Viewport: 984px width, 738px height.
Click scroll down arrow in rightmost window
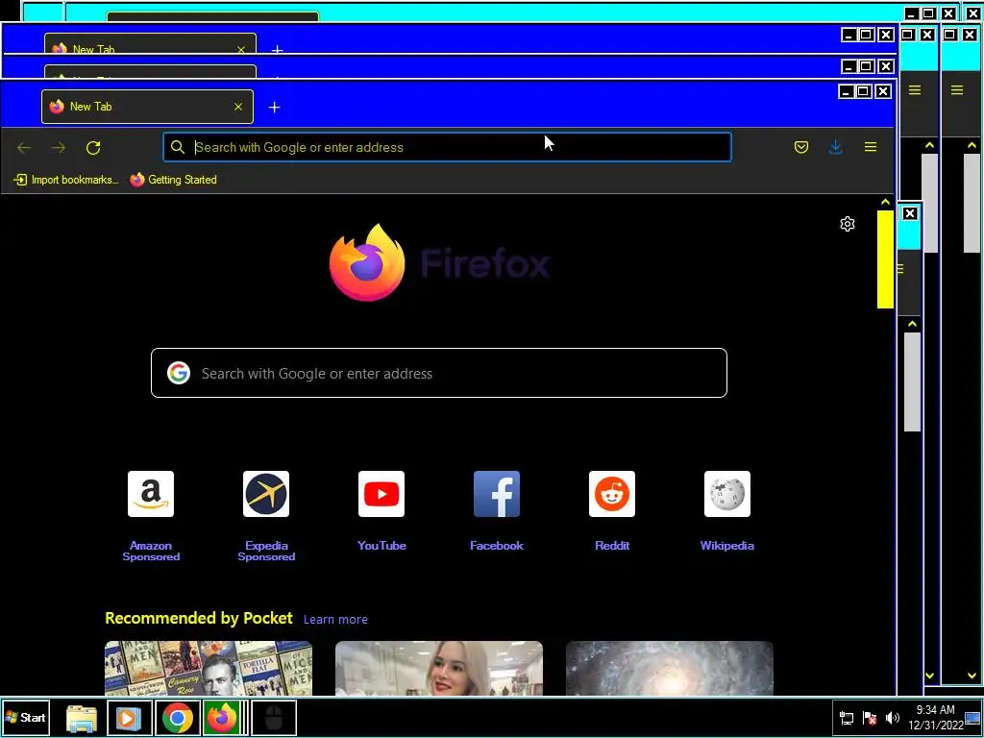tap(972, 676)
